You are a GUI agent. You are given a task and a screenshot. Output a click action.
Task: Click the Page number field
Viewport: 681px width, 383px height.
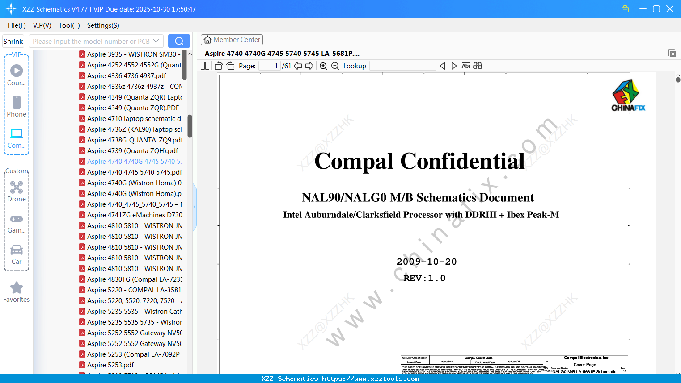(270, 66)
